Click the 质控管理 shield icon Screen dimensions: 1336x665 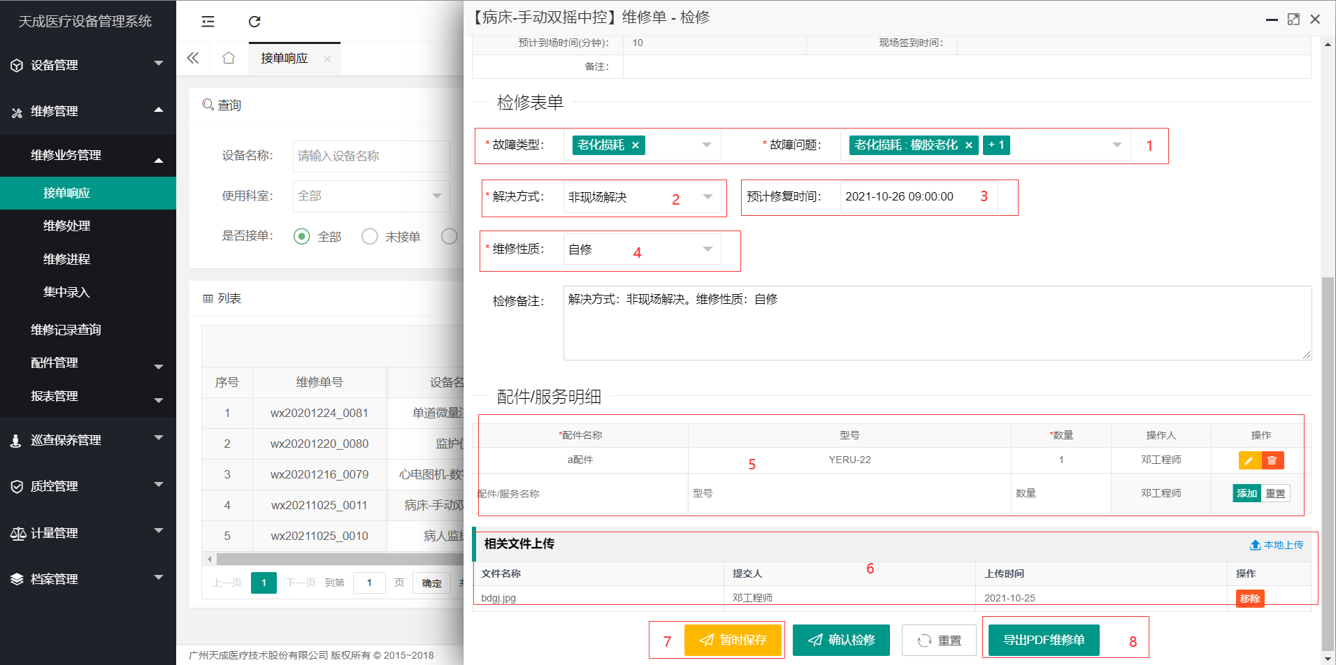pos(17,487)
